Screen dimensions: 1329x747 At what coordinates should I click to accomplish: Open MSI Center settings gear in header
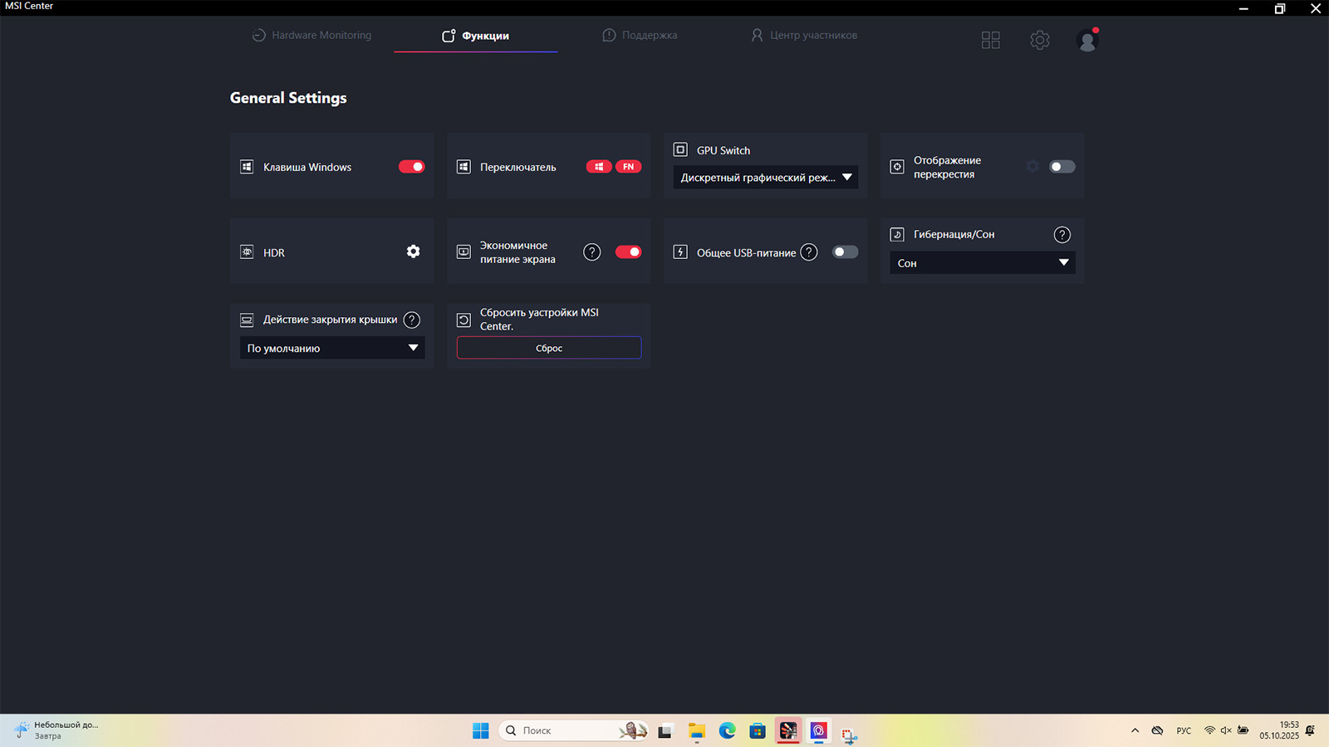click(x=1039, y=40)
